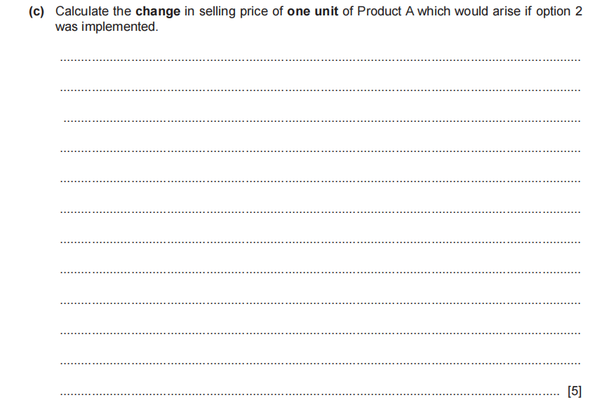
Task: Click the "option 2" text
Action: pos(558,13)
